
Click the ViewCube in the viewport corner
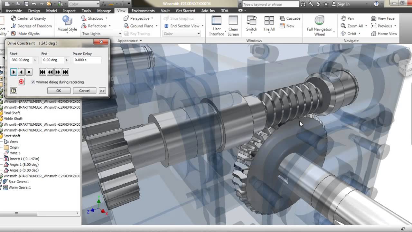click(x=405, y=68)
